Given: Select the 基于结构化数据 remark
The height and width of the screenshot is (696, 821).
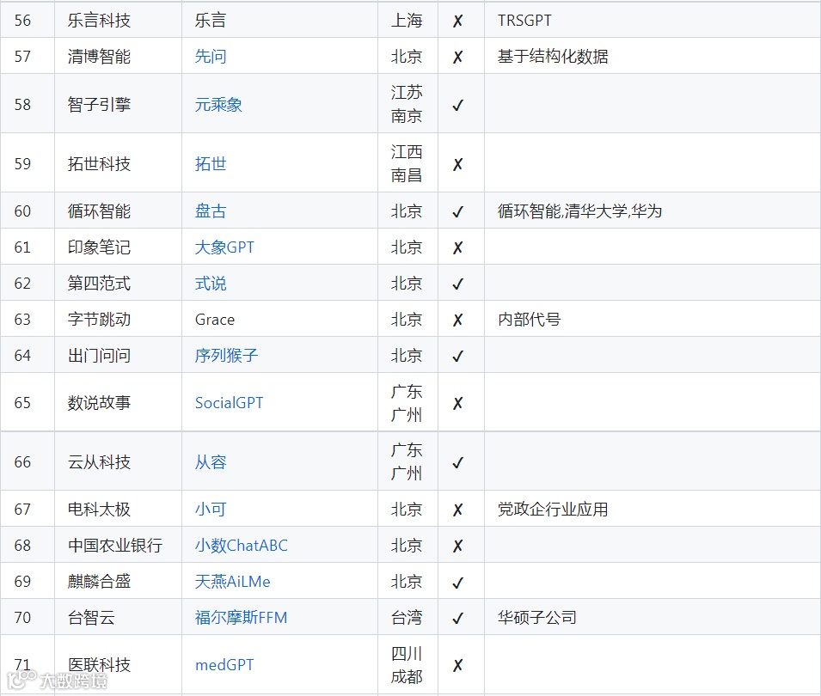Looking at the screenshot, I should click(x=553, y=57).
